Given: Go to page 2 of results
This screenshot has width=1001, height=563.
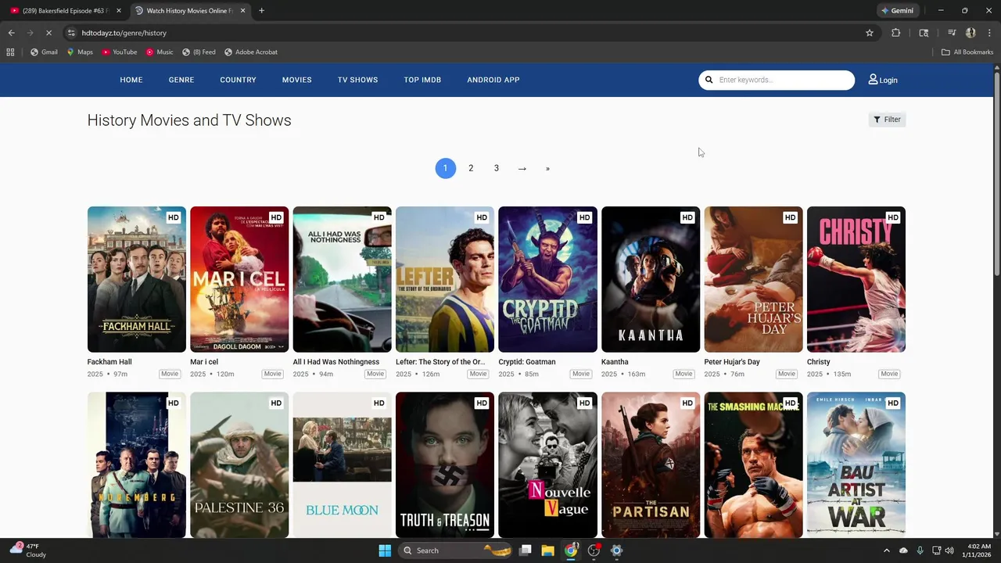Looking at the screenshot, I should pos(471,168).
